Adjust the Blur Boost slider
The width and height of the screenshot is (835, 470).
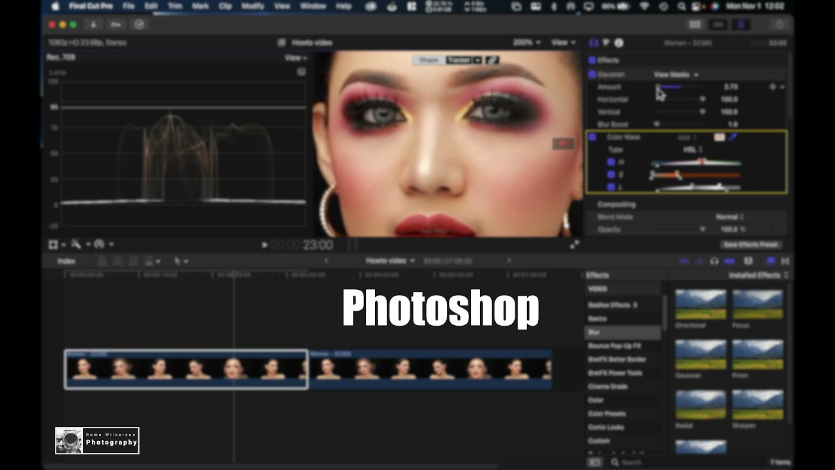click(x=680, y=124)
